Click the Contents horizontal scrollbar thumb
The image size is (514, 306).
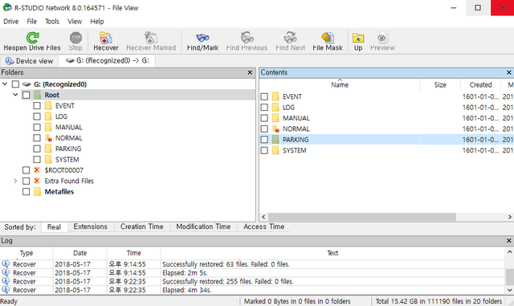click(x=361, y=217)
